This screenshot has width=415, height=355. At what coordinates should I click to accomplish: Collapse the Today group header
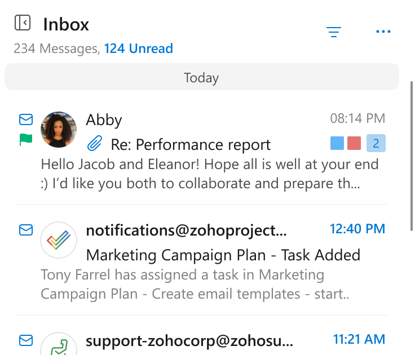[x=202, y=77]
